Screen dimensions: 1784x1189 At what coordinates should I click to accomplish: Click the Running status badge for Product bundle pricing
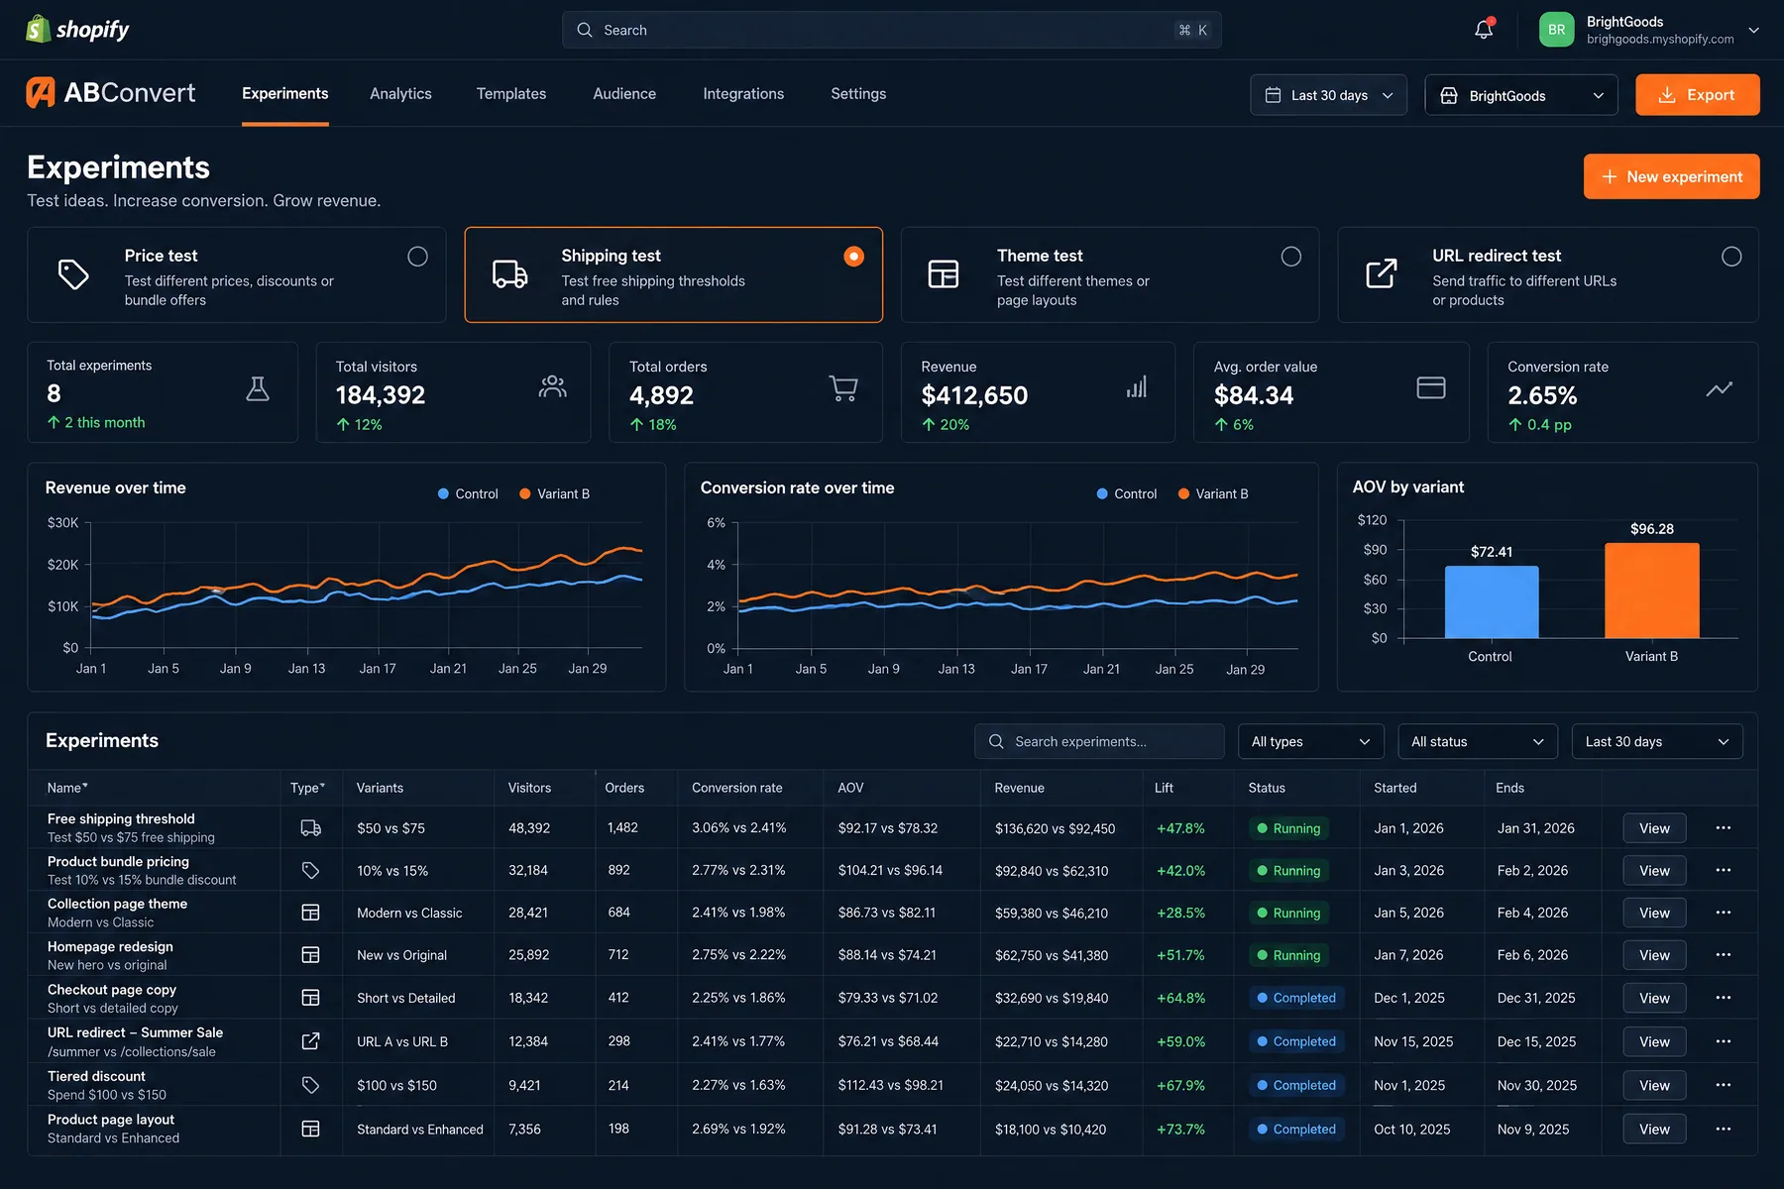[1288, 870]
